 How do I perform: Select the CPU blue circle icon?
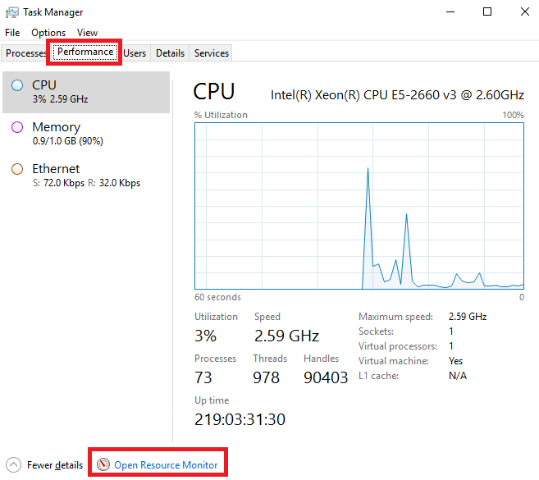pos(17,85)
